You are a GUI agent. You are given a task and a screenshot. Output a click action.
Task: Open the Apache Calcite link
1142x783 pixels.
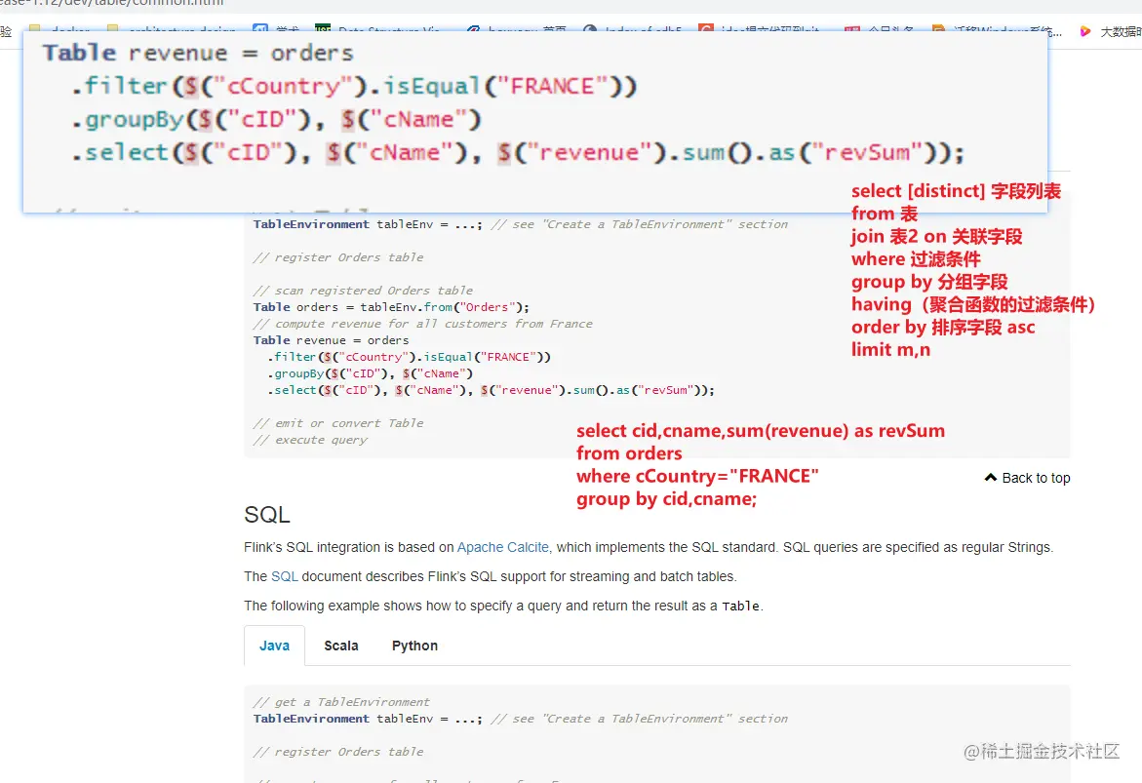point(504,547)
